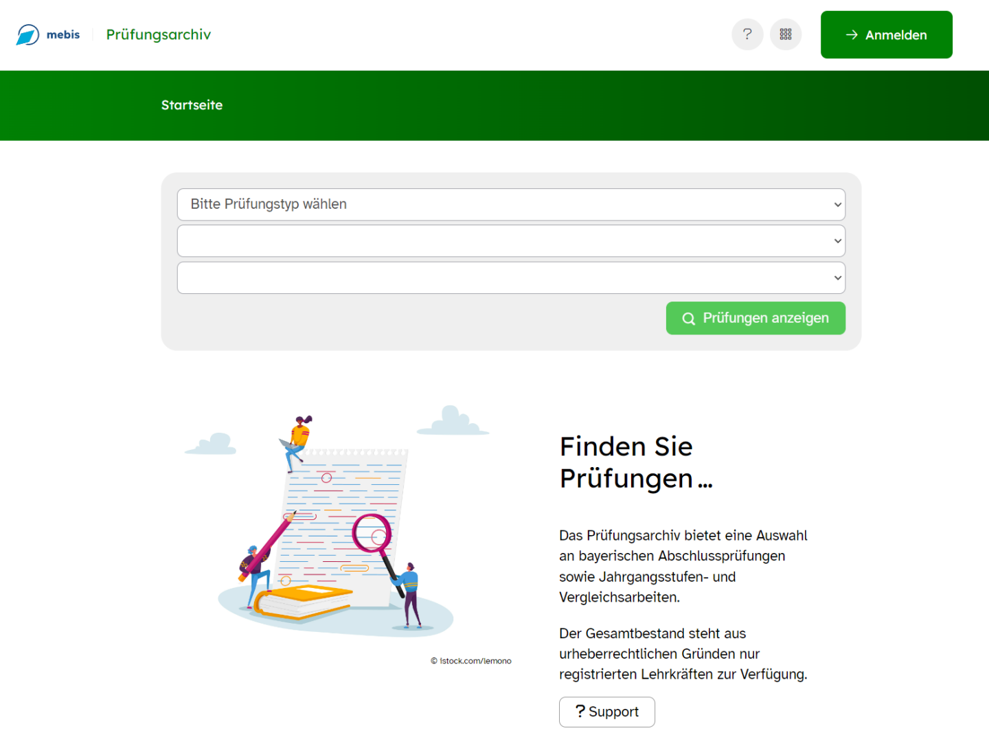Viewport: 989px width, 735px height.
Task: Click the istock.com/lemono image credit
Action: [471, 661]
